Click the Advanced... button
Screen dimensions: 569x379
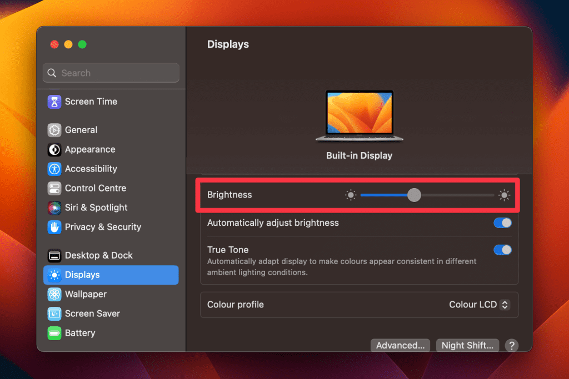[x=400, y=345]
